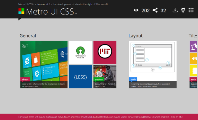
Task: Click the about tile caption text
Action: [43, 85]
